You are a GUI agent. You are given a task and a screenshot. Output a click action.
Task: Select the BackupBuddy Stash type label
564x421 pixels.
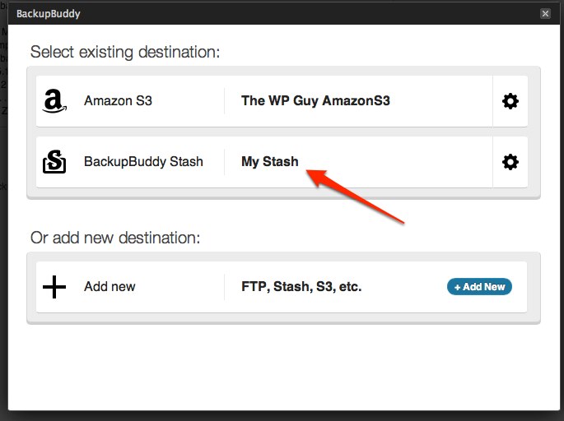pos(143,162)
